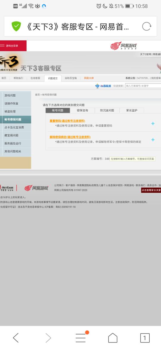Screen dimensions: 161x350
Task: Click the NetEase Games logo in header
Action: pos(124,46)
